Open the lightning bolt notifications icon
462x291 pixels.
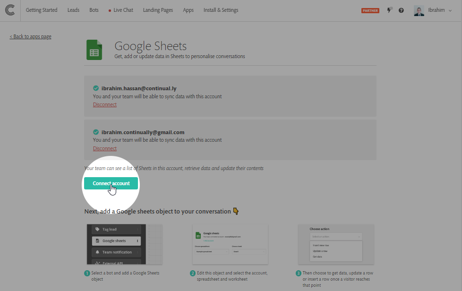(x=389, y=10)
